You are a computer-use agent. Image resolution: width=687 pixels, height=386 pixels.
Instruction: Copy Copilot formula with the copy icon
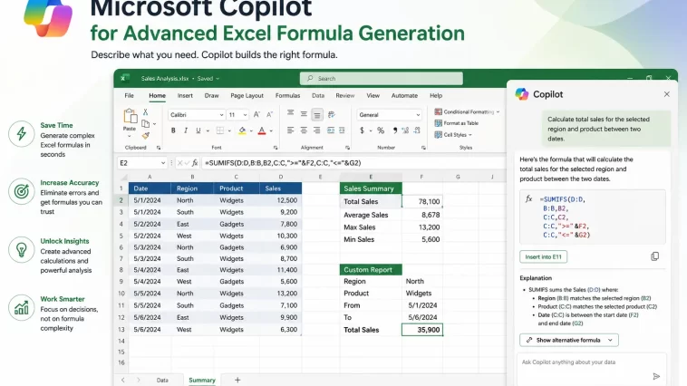tap(654, 256)
